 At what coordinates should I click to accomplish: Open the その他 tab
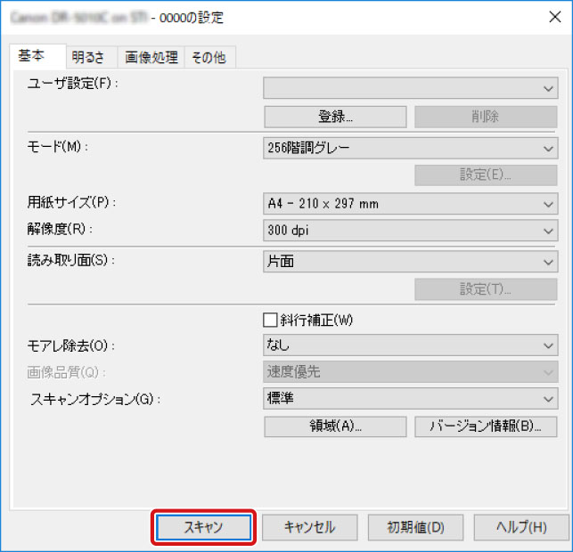pos(208,57)
